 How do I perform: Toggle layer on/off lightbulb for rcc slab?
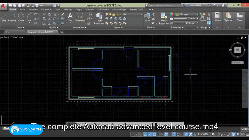coord(107,14)
